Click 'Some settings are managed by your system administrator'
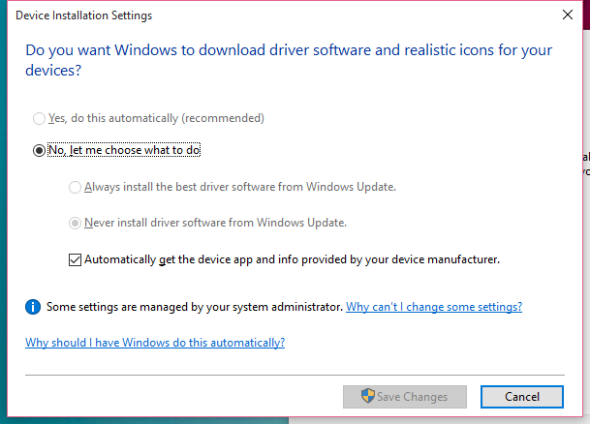 coord(195,307)
